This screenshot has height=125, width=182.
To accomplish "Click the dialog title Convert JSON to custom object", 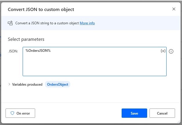I will (x=41, y=9).
